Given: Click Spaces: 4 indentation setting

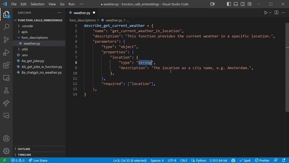Looking at the screenshot, I should (x=157, y=160).
